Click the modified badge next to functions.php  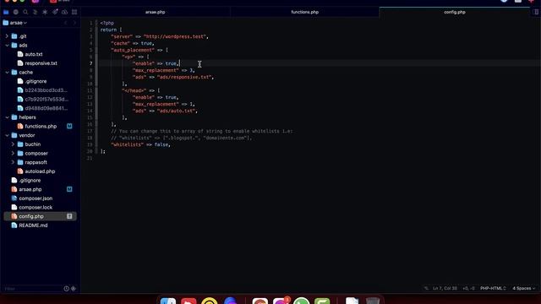(x=69, y=126)
